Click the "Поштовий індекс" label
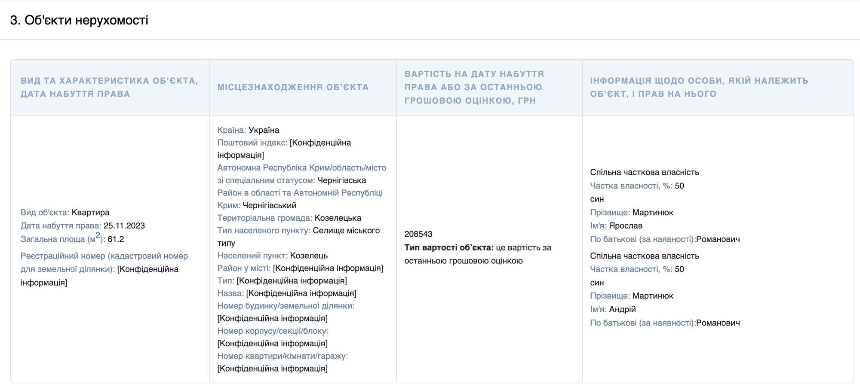Screen dimensions: 860x390 point(252,142)
